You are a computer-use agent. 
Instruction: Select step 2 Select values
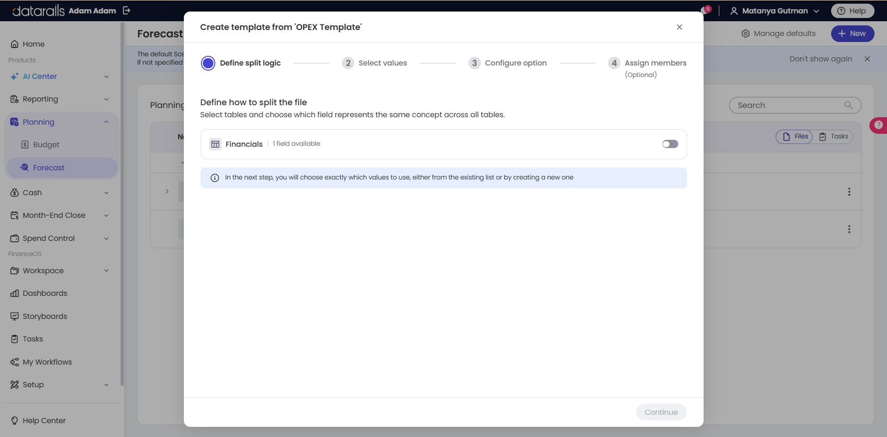point(375,63)
